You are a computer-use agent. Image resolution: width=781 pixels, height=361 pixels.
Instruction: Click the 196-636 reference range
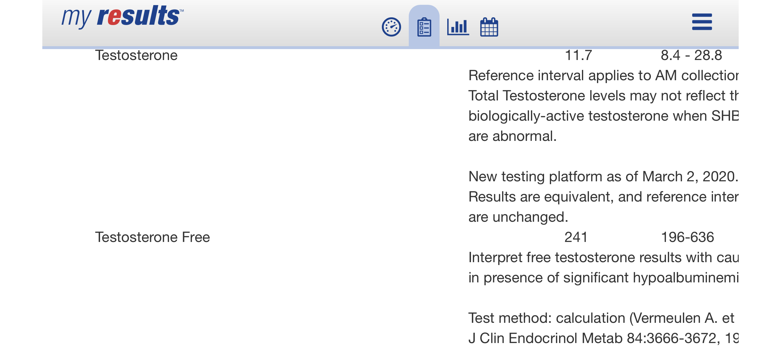pos(687,237)
